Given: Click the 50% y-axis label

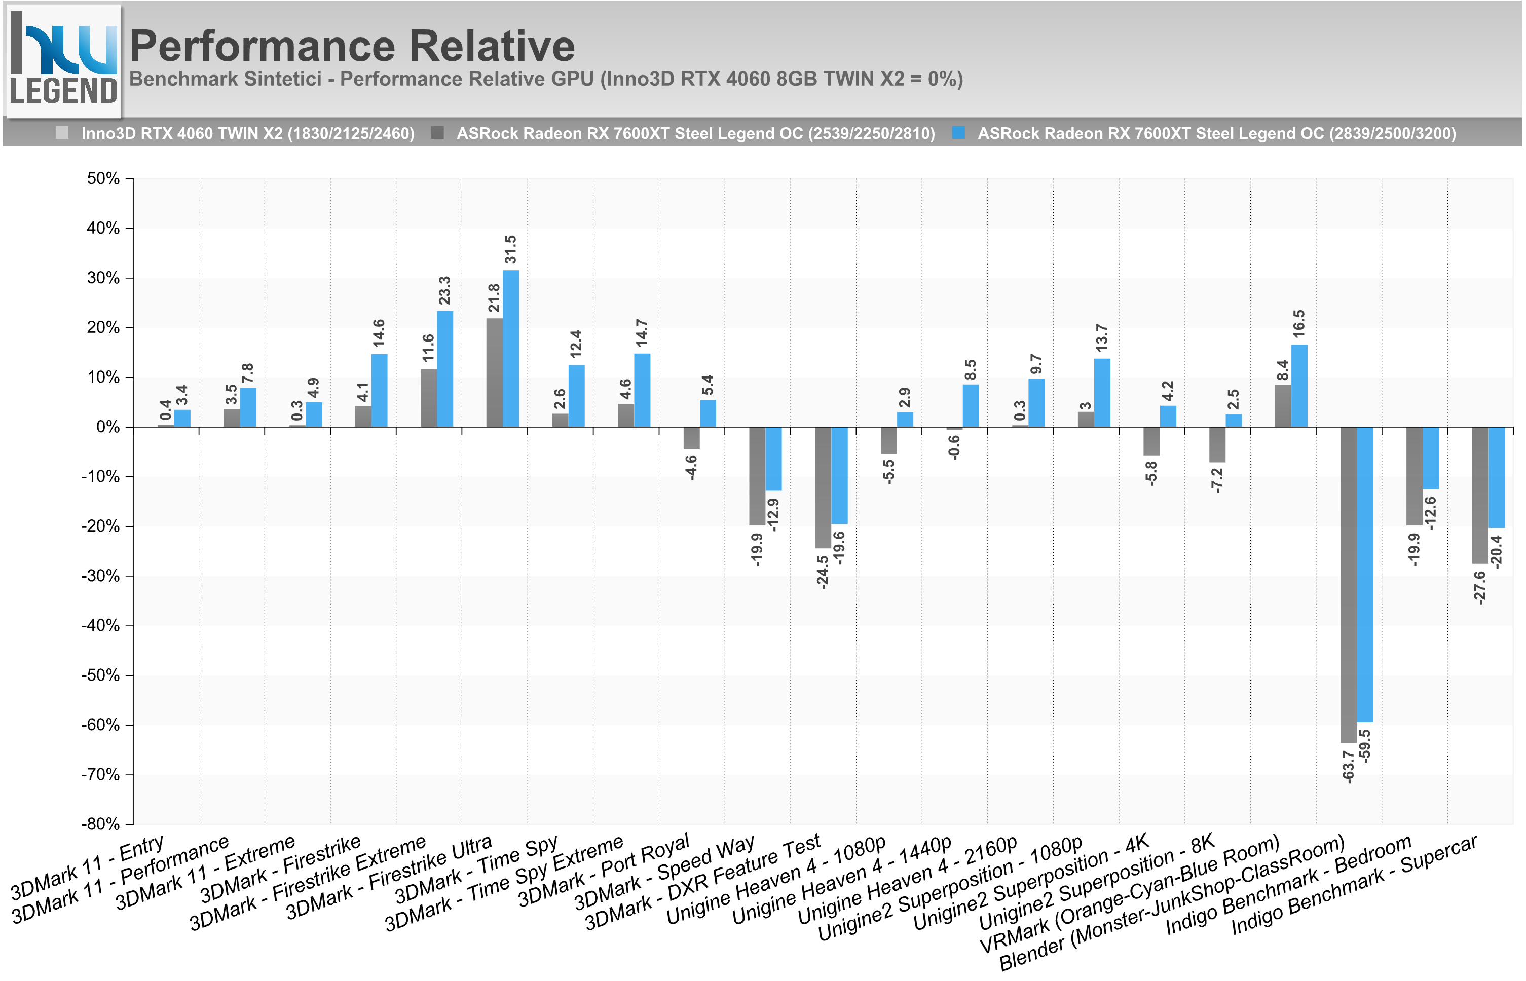Looking at the screenshot, I should click(103, 178).
